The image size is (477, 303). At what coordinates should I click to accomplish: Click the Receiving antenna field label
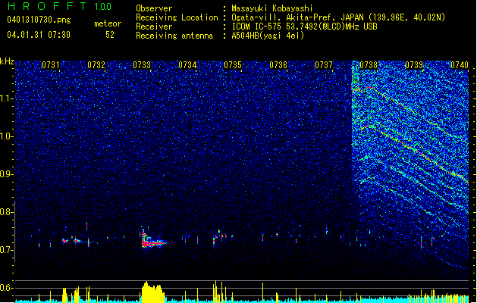[x=174, y=36]
